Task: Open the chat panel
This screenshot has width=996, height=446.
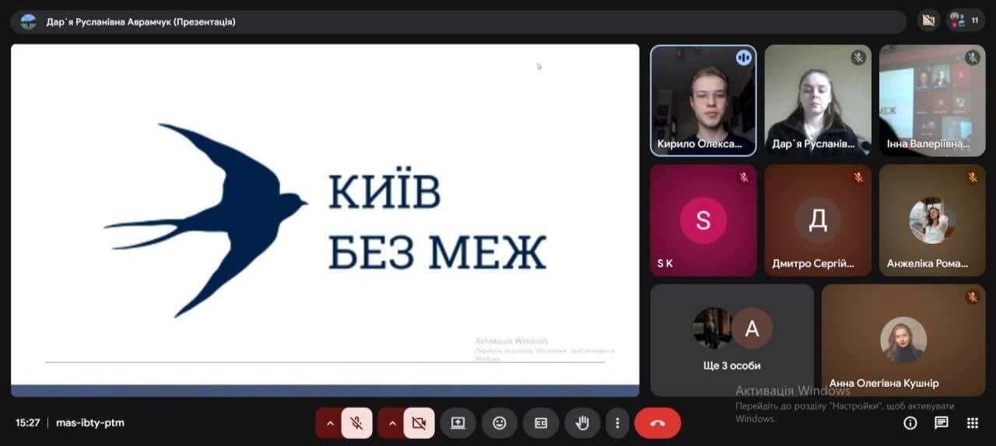Action: click(x=942, y=423)
